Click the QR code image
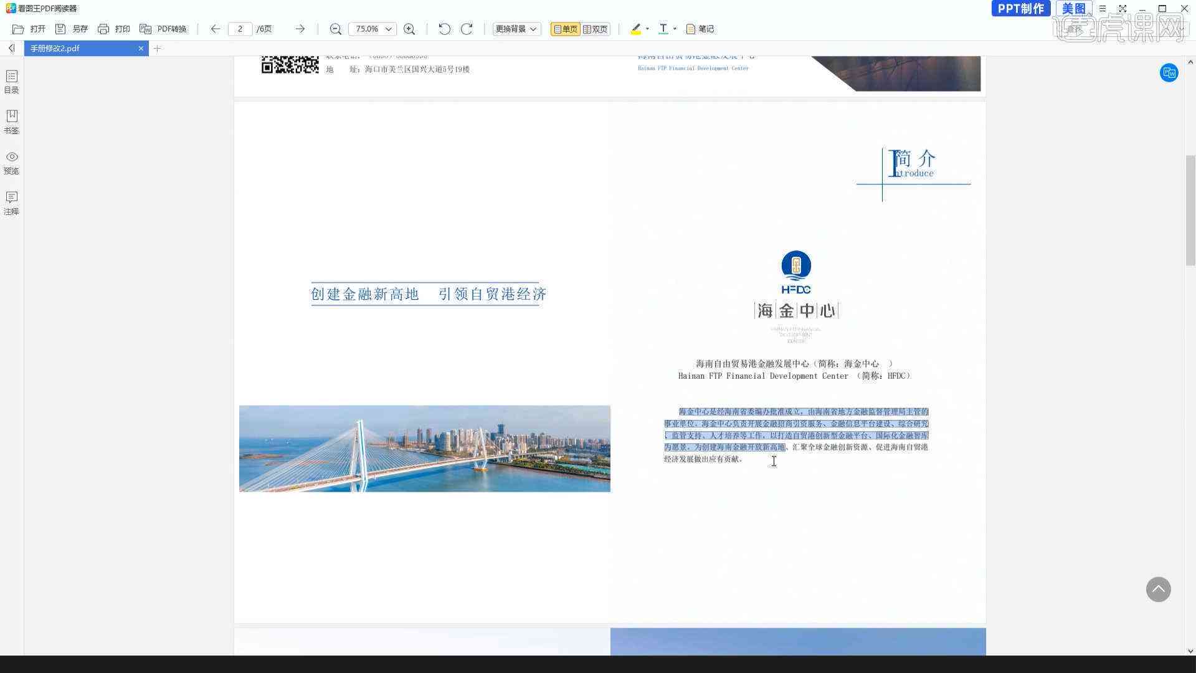This screenshot has height=673, width=1196. (x=290, y=64)
